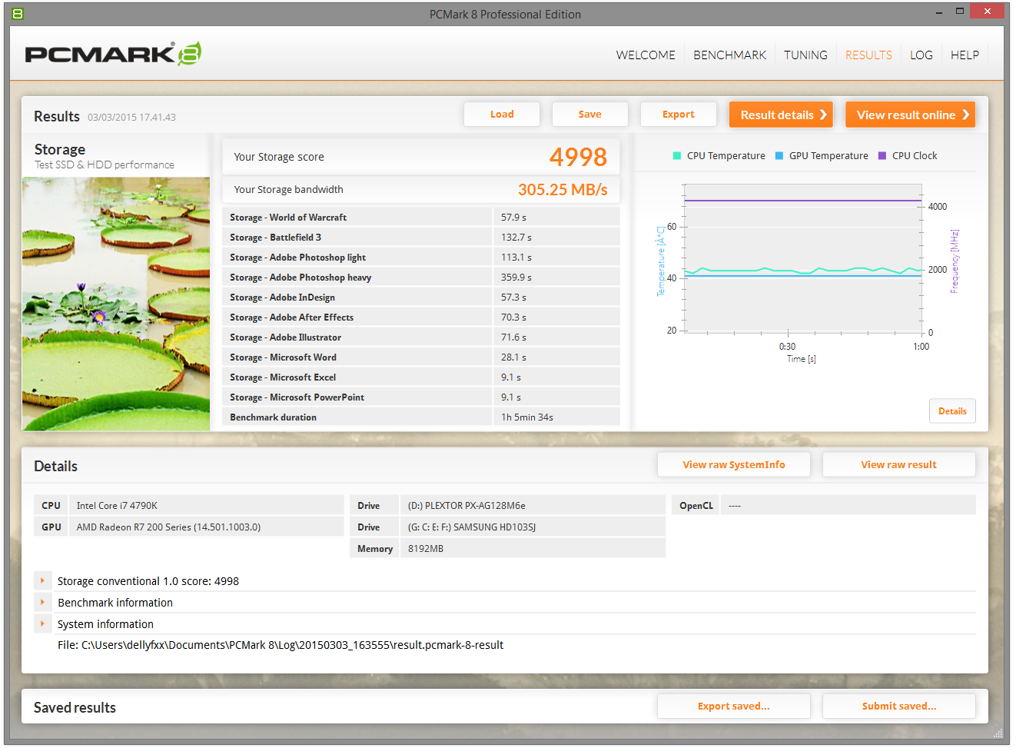Open the HELP tab
1016x748 pixels.
tap(965, 55)
